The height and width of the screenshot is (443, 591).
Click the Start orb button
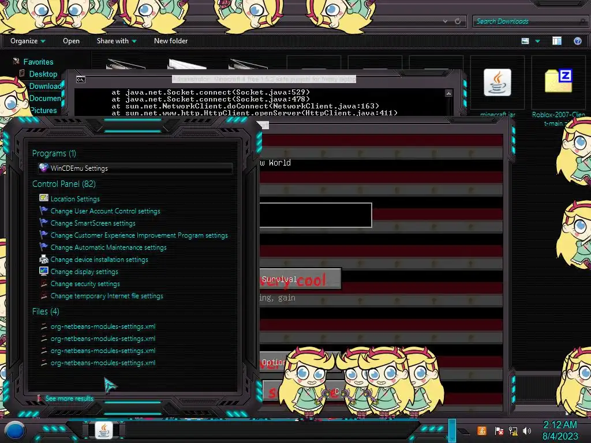(16, 431)
